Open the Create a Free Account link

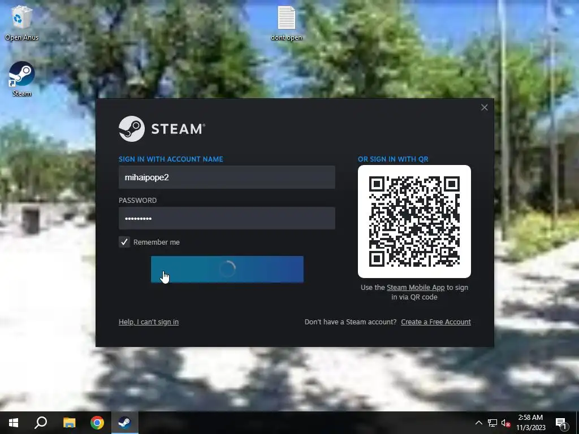point(436,322)
